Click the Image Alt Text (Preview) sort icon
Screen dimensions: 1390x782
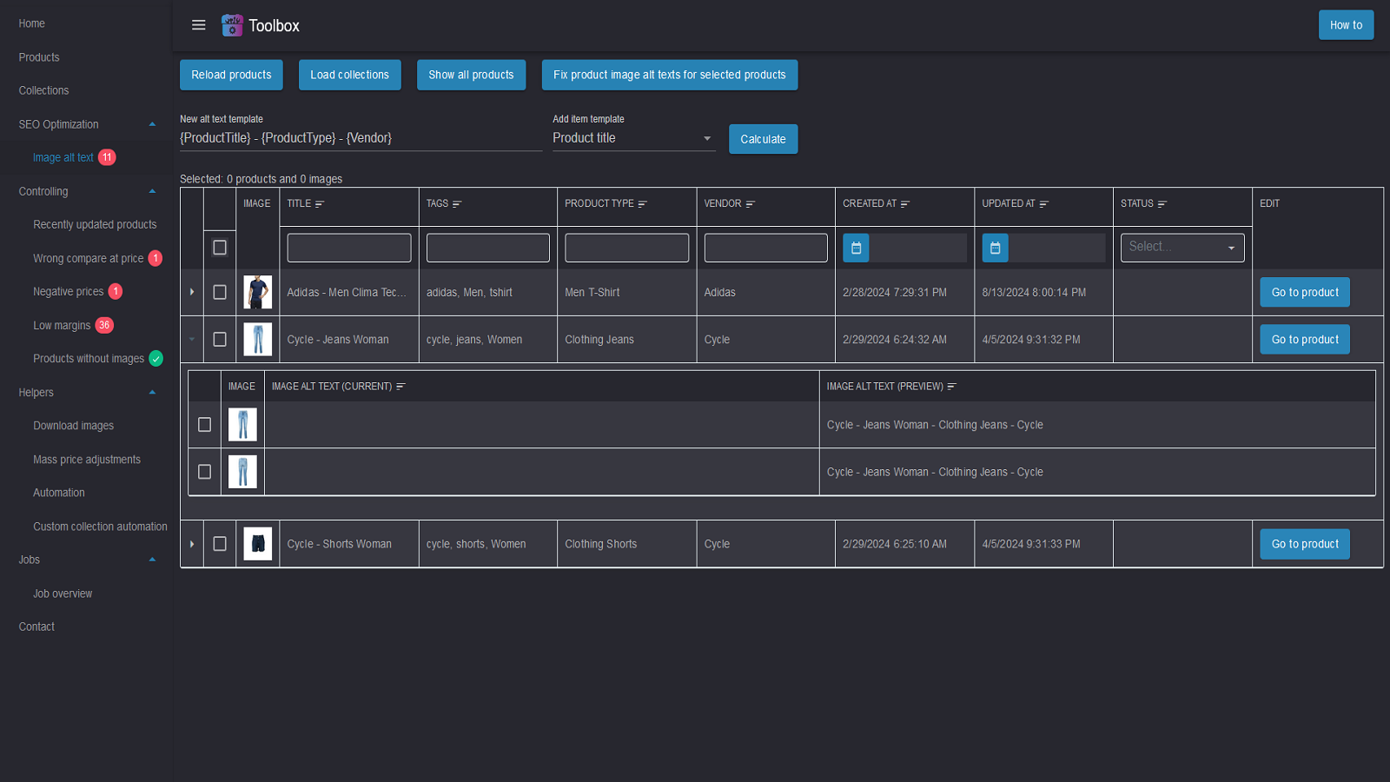tap(952, 387)
